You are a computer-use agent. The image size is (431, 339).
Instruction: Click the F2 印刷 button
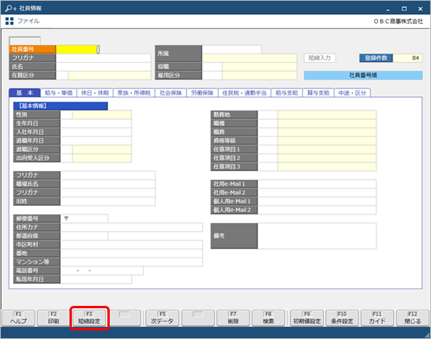tap(54, 319)
